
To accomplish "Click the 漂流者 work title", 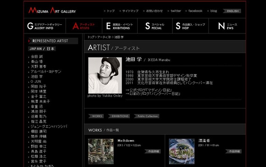I will coord(204,140).
